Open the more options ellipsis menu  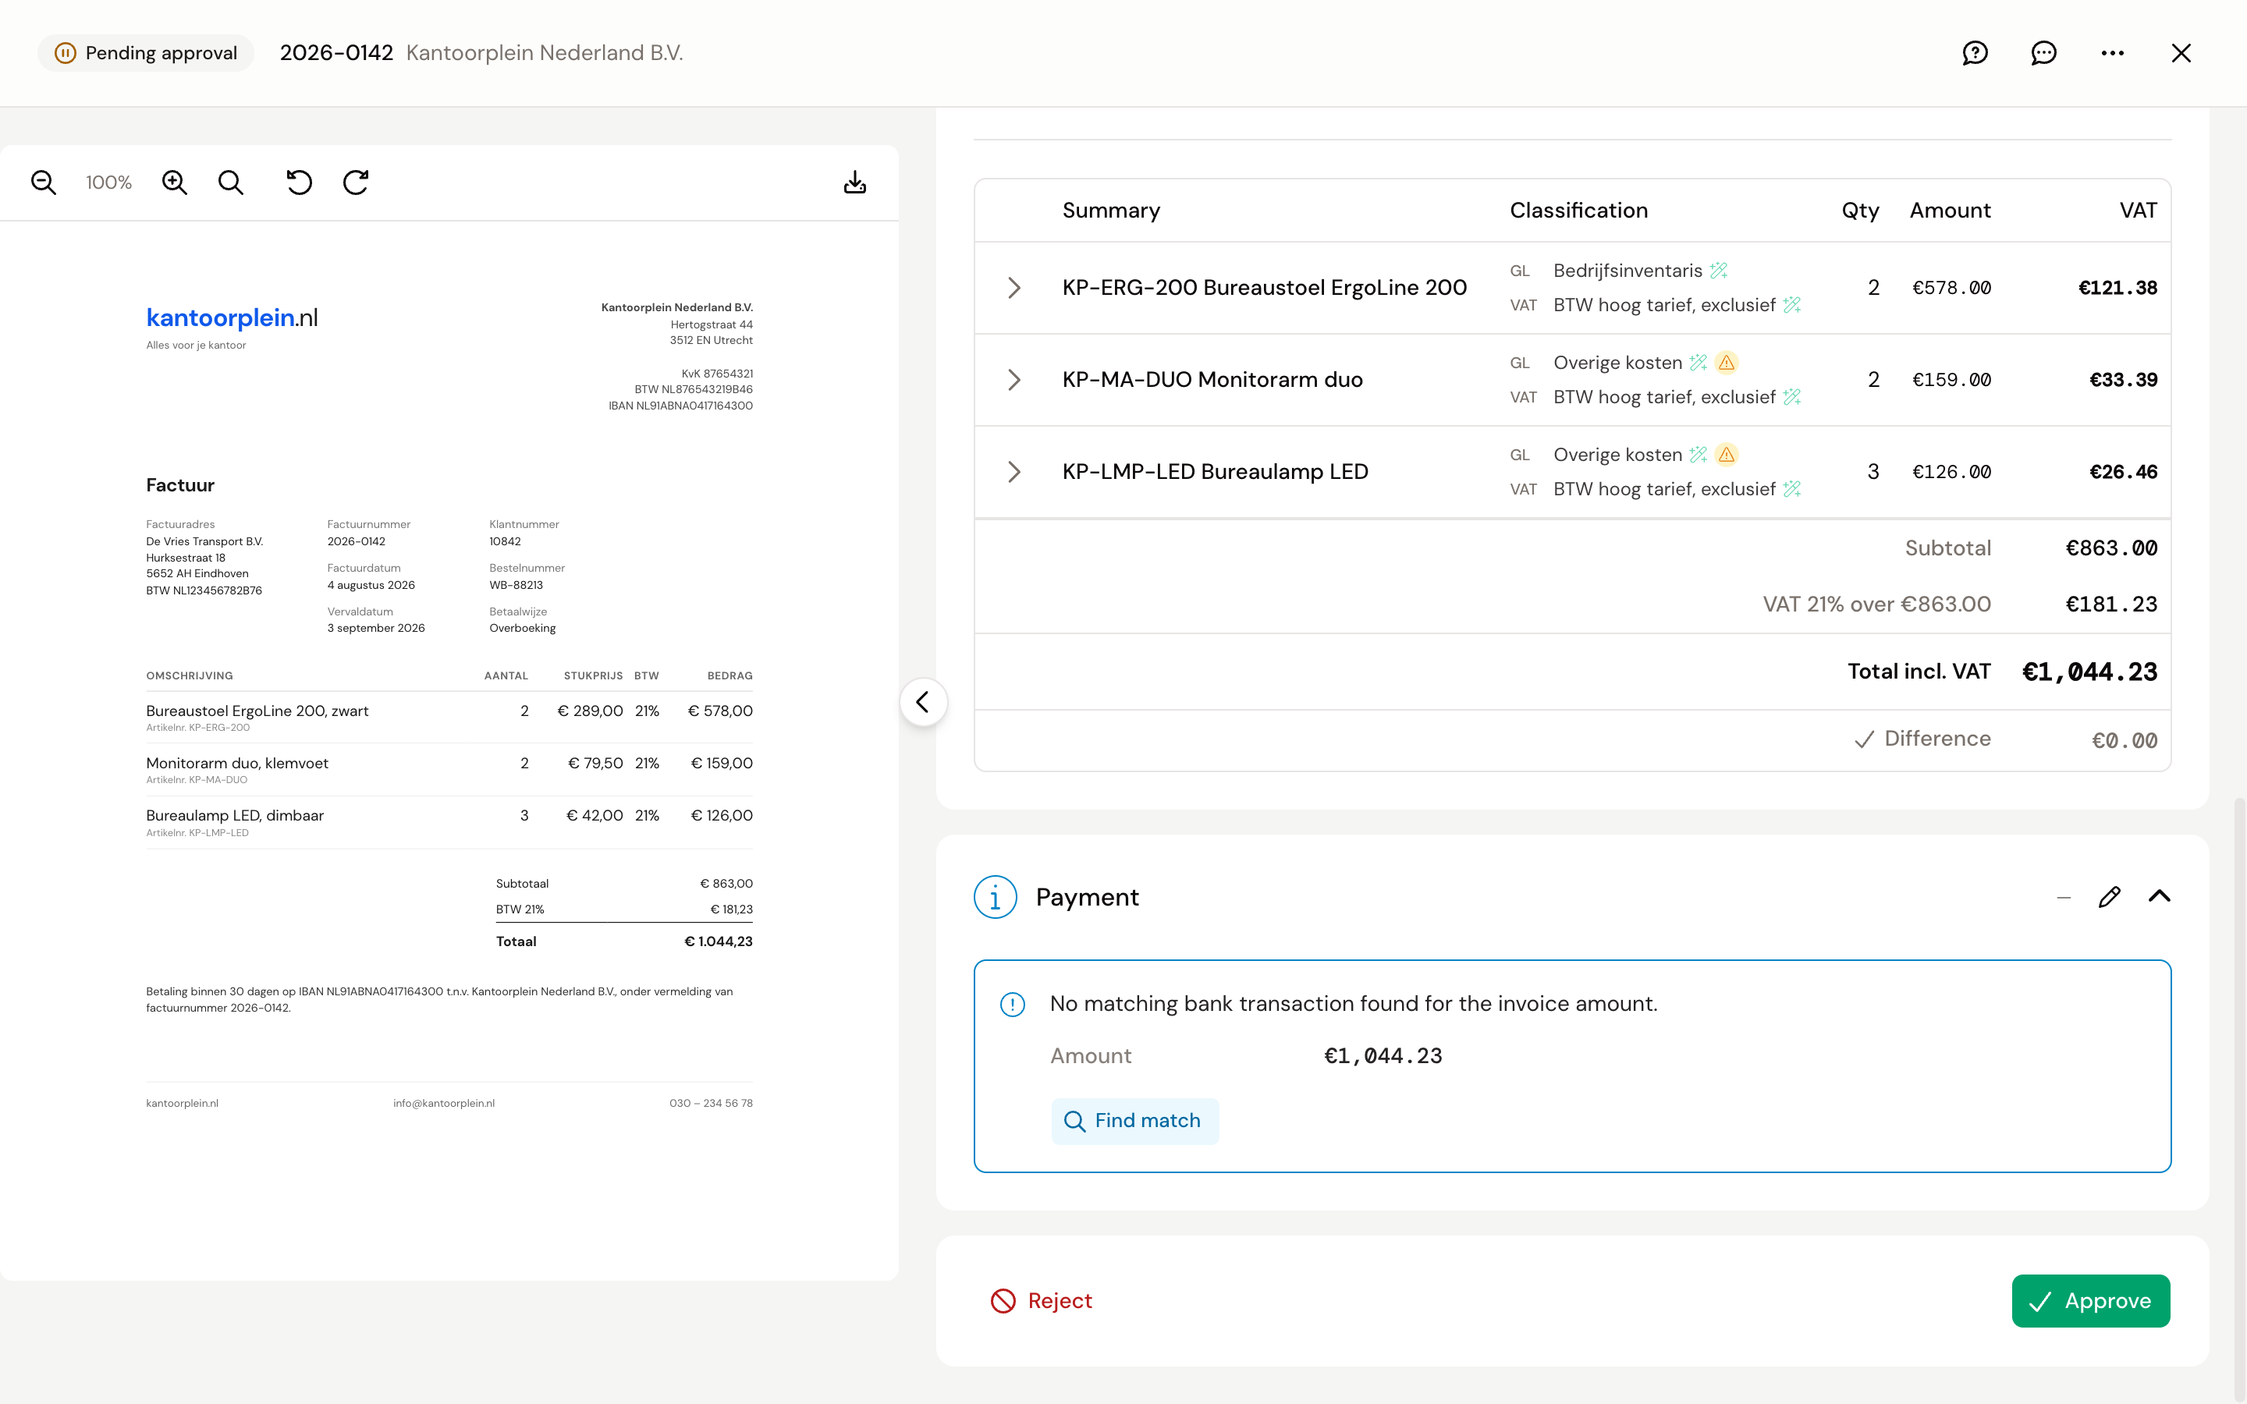pos(2112,53)
